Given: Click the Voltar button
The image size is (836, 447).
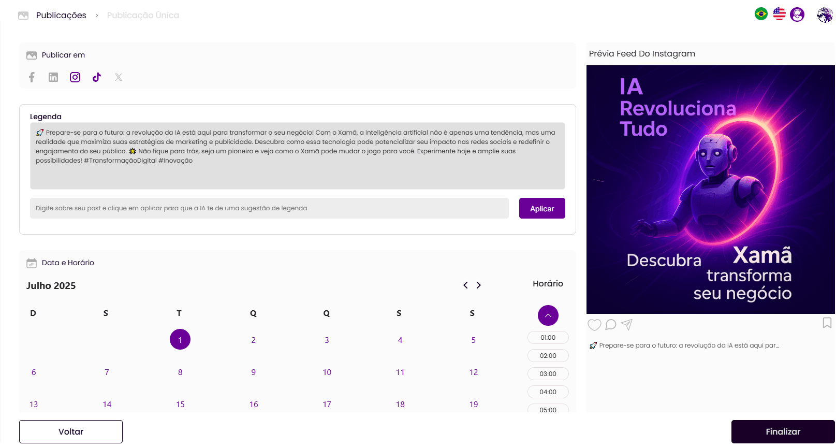Looking at the screenshot, I should click(x=71, y=432).
